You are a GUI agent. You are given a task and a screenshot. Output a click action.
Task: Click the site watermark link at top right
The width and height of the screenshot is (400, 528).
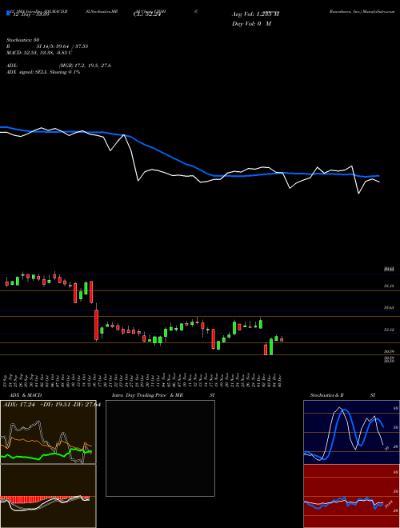tap(362, 11)
